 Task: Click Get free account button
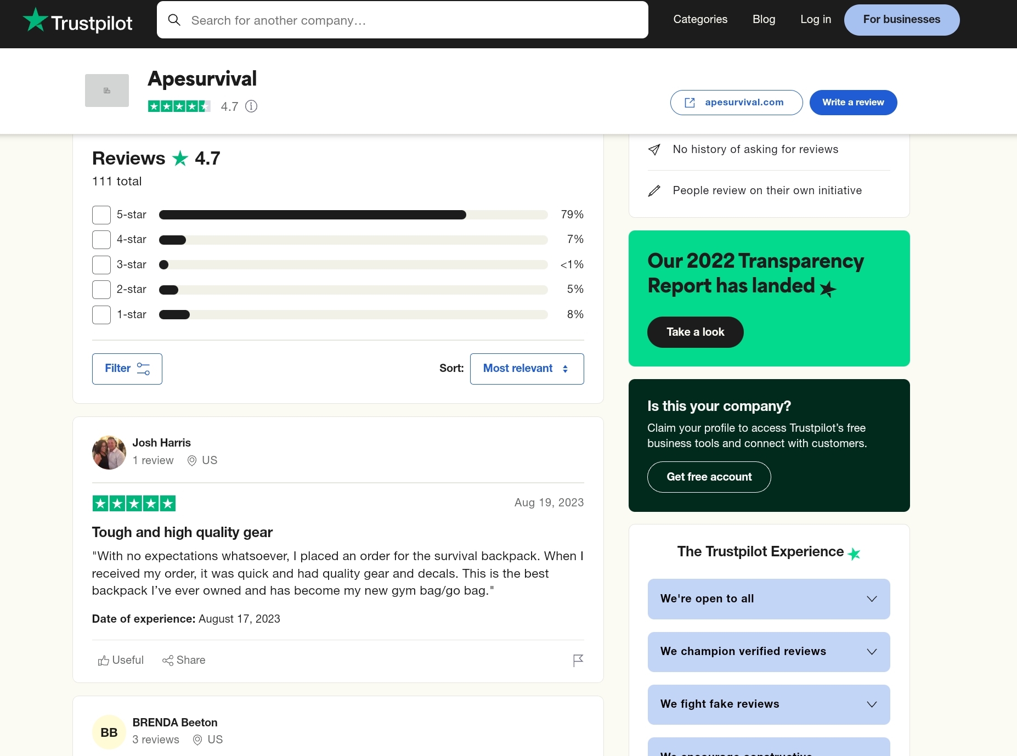click(x=709, y=477)
